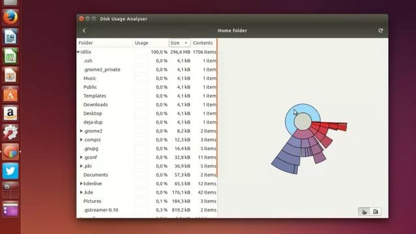Screen dimensions: 416x234
Task: Sort by the Size column header
Action: [179, 43]
